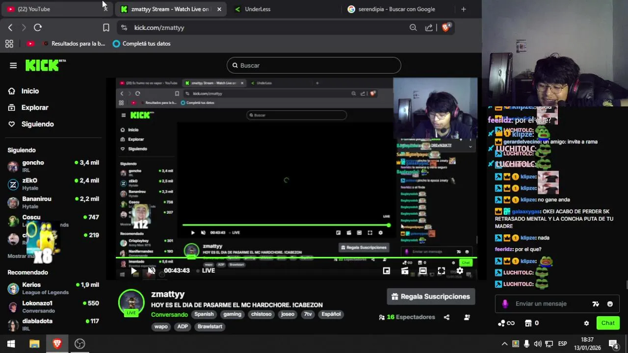
Task: Open zmattyy's profile avatar
Action: pos(131,302)
